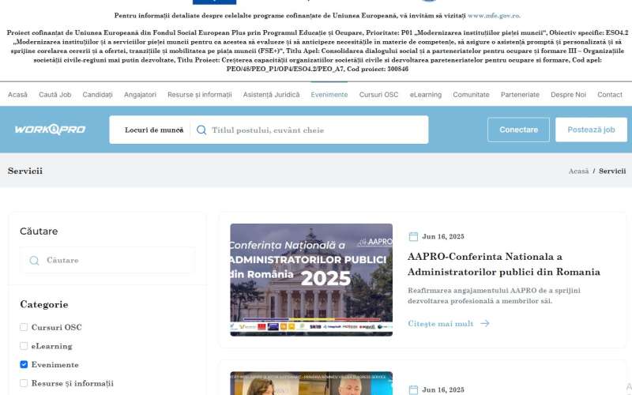Viewport: 632px width, 395px height.
Task: Follow the www.mfe.gov.ro link
Action: click(494, 16)
